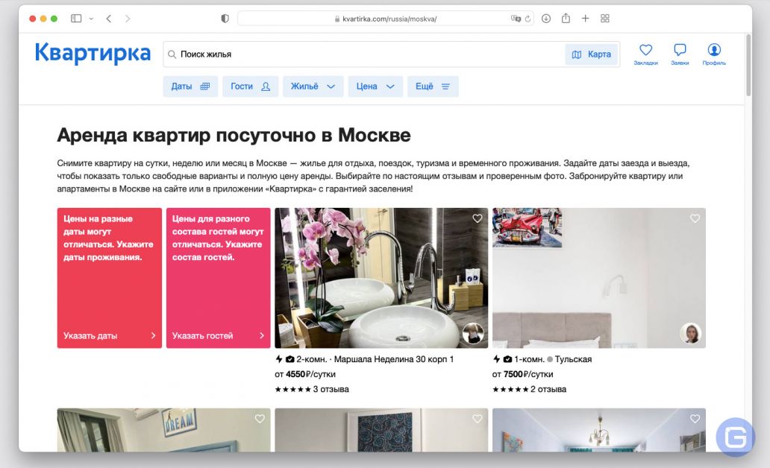Image resolution: width=770 pixels, height=468 pixels.
Task: Click the от 4550₽/сутки price
Action: pyautogui.click(x=305, y=374)
